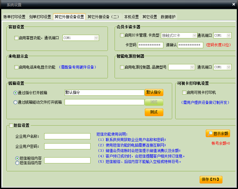
Task: Close the 系统设置 window
Action: click(232, 5)
